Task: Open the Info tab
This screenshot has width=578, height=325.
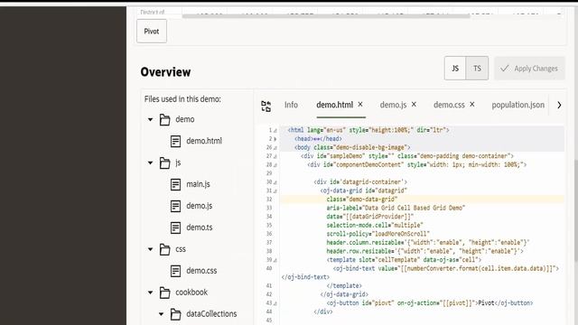Action: coord(291,105)
